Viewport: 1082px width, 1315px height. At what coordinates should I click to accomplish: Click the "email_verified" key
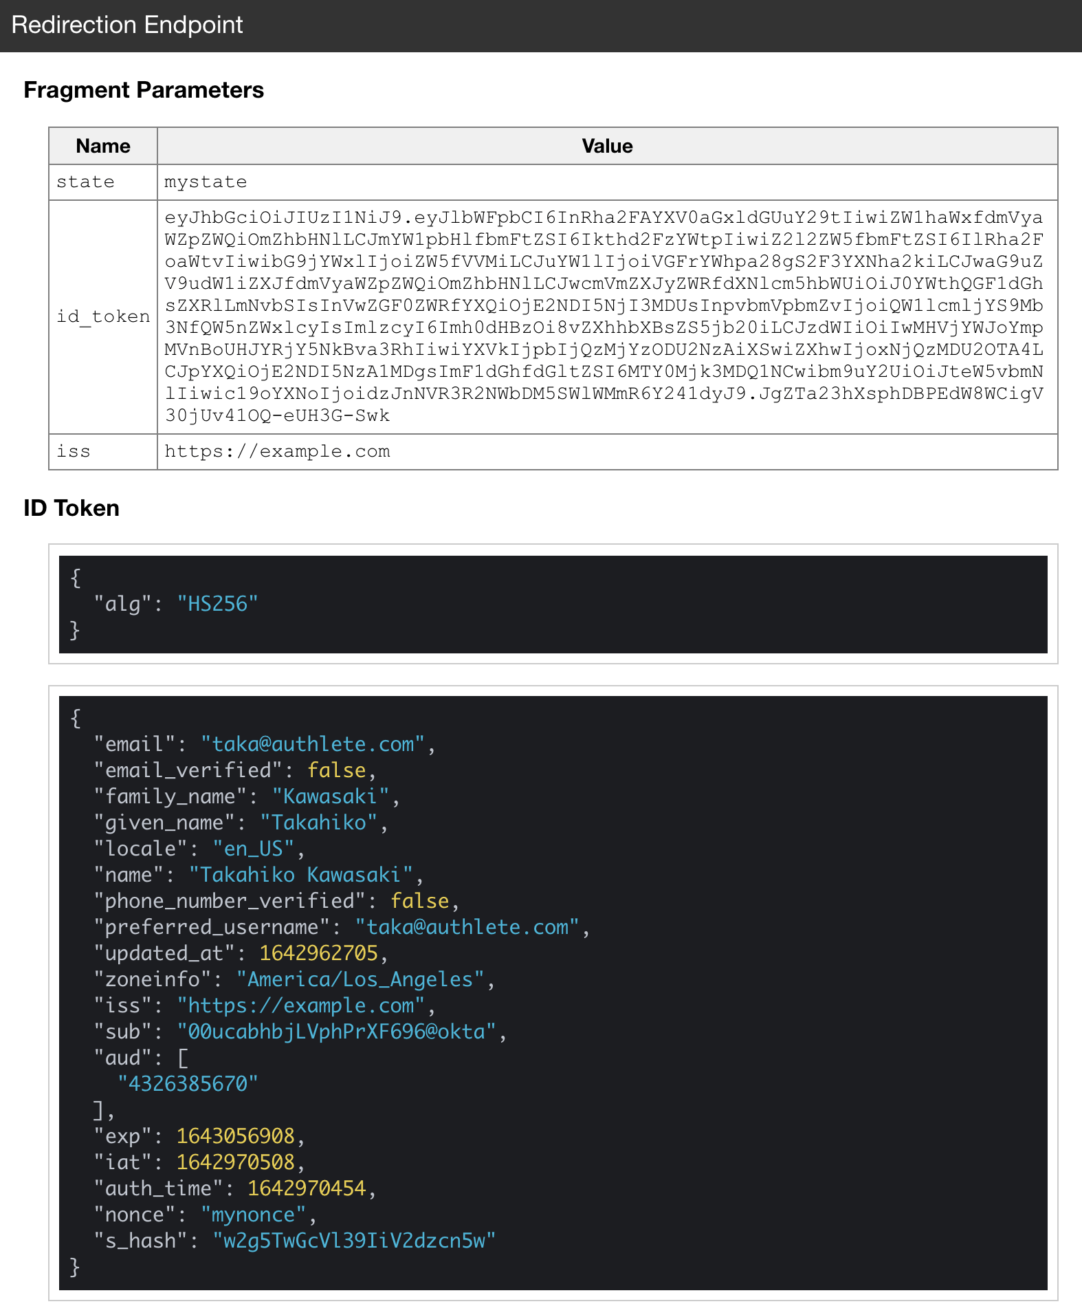click(188, 770)
